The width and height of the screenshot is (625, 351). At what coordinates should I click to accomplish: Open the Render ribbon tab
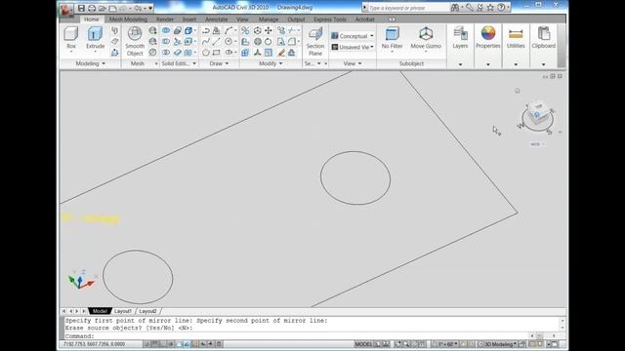click(165, 19)
